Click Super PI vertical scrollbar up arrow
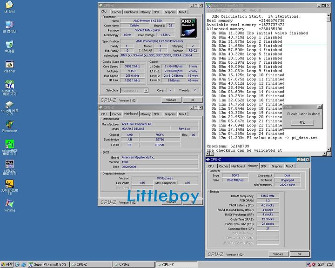The width and height of the screenshot is (335, 268). click(328, 15)
